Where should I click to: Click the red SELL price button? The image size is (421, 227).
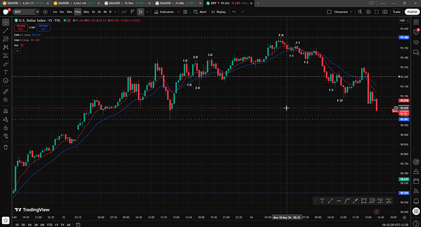pos(21,27)
